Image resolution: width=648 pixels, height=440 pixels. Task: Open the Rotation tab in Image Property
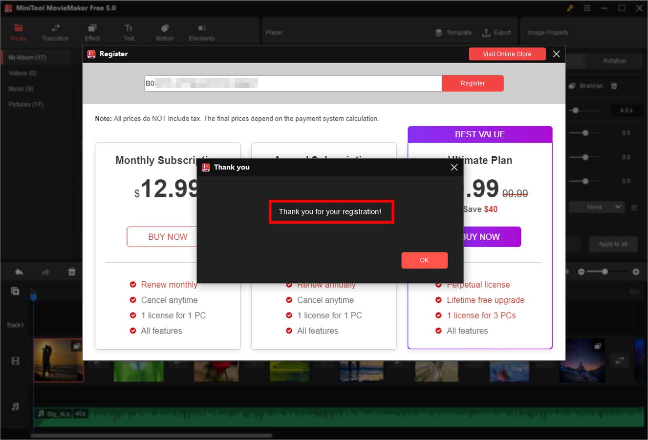(614, 61)
